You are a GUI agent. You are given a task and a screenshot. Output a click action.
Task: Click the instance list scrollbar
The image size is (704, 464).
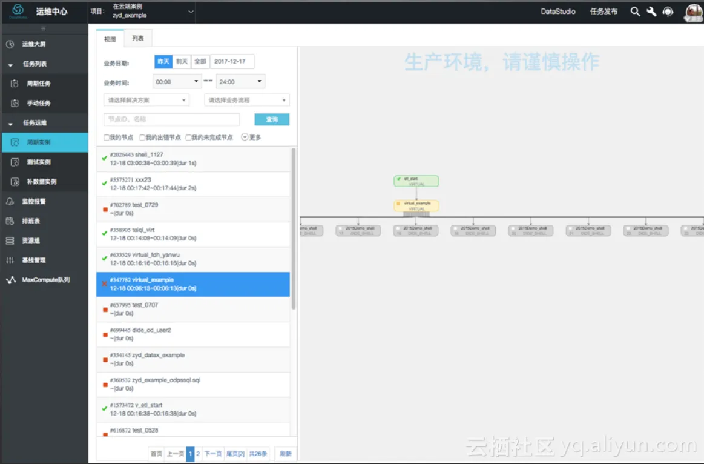[294, 229]
